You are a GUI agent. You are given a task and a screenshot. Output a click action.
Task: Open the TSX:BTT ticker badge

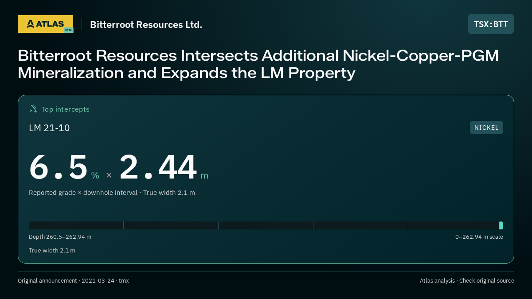point(491,24)
